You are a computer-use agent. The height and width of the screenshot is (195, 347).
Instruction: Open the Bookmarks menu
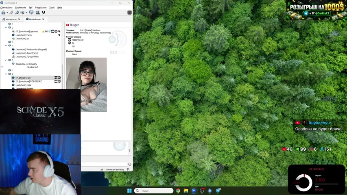[x=21, y=8]
